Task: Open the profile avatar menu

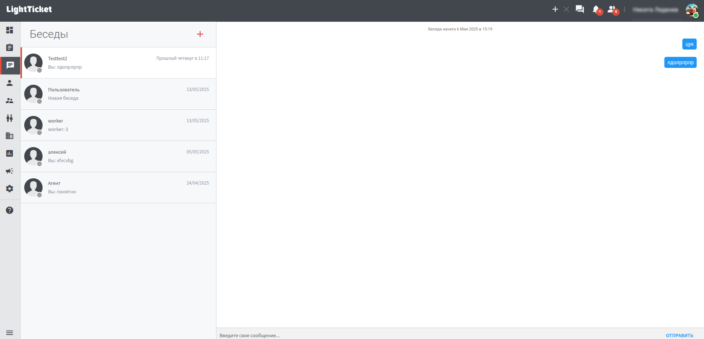Action: 692,10
